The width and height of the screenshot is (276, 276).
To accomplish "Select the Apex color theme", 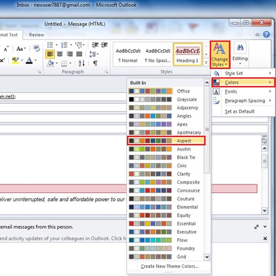I will click(166, 124).
